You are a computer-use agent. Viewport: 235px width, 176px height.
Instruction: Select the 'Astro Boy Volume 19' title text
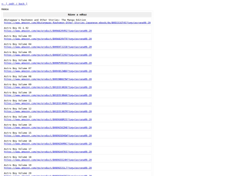point(18,166)
